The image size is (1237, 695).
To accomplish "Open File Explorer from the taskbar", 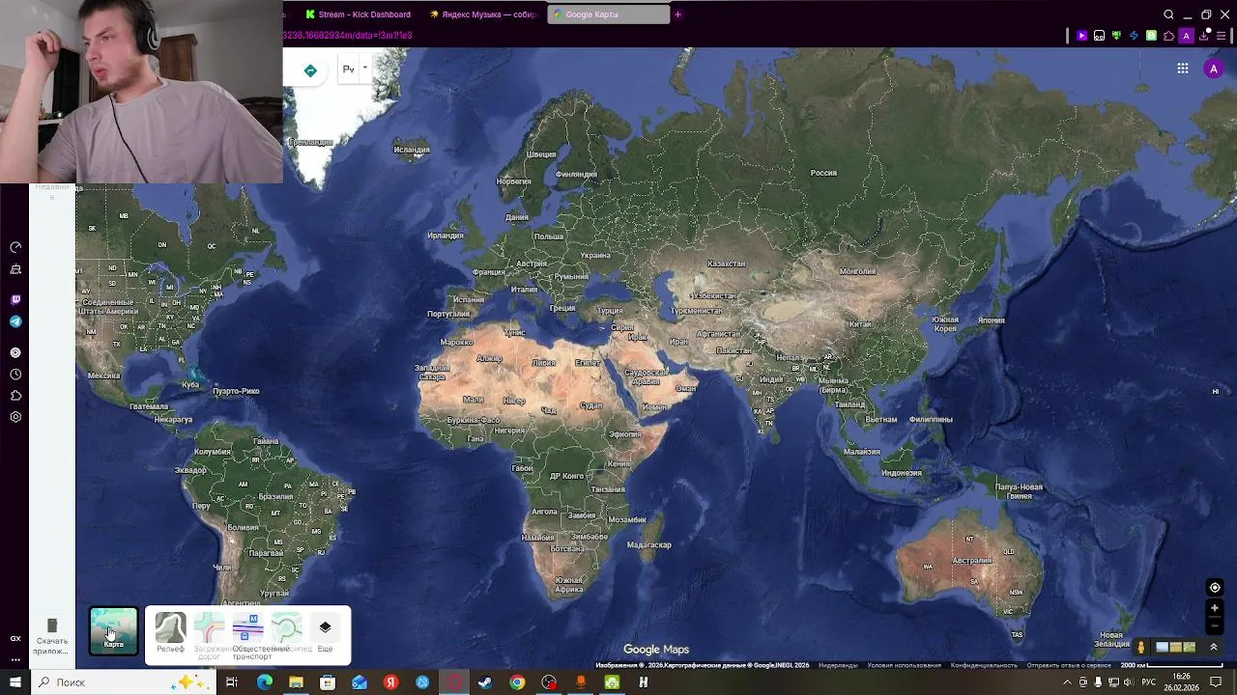I will click(296, 682).
